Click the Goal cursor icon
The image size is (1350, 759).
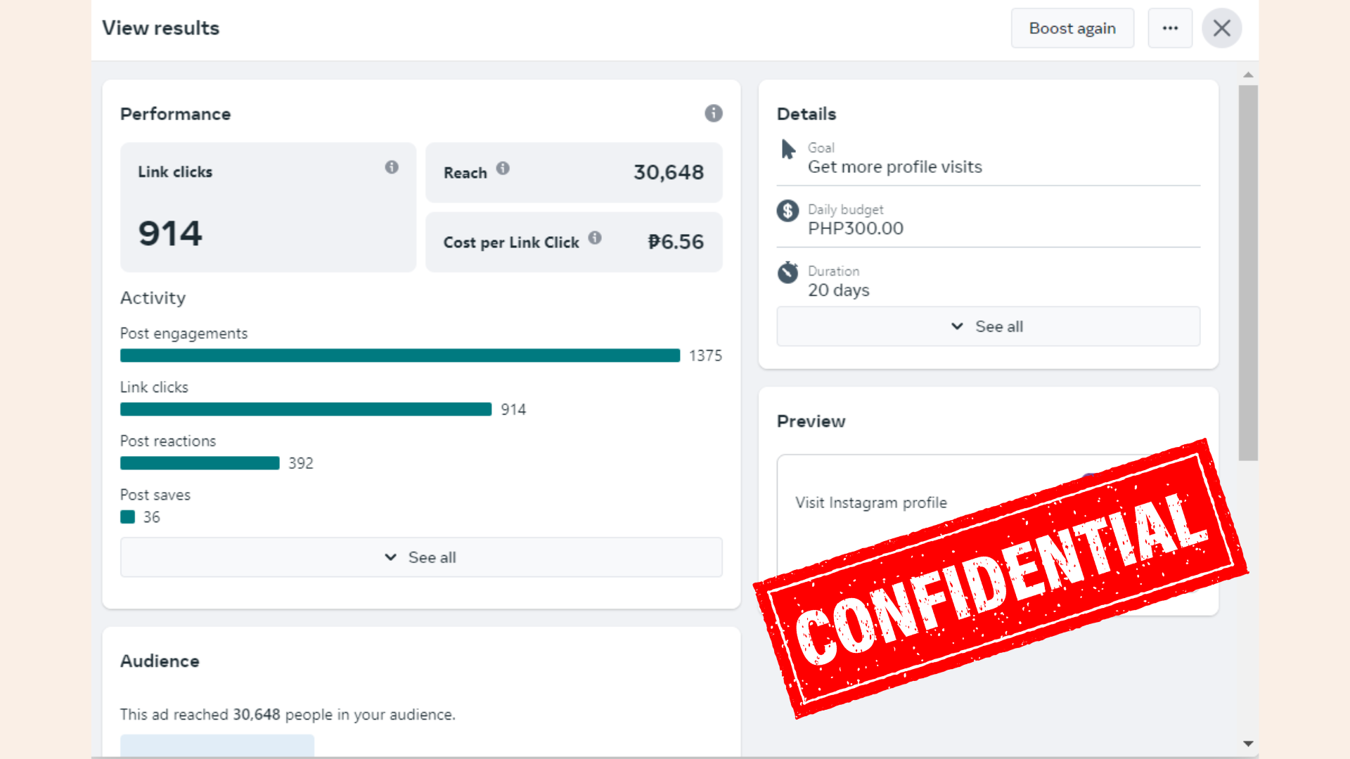coord(788,149)
